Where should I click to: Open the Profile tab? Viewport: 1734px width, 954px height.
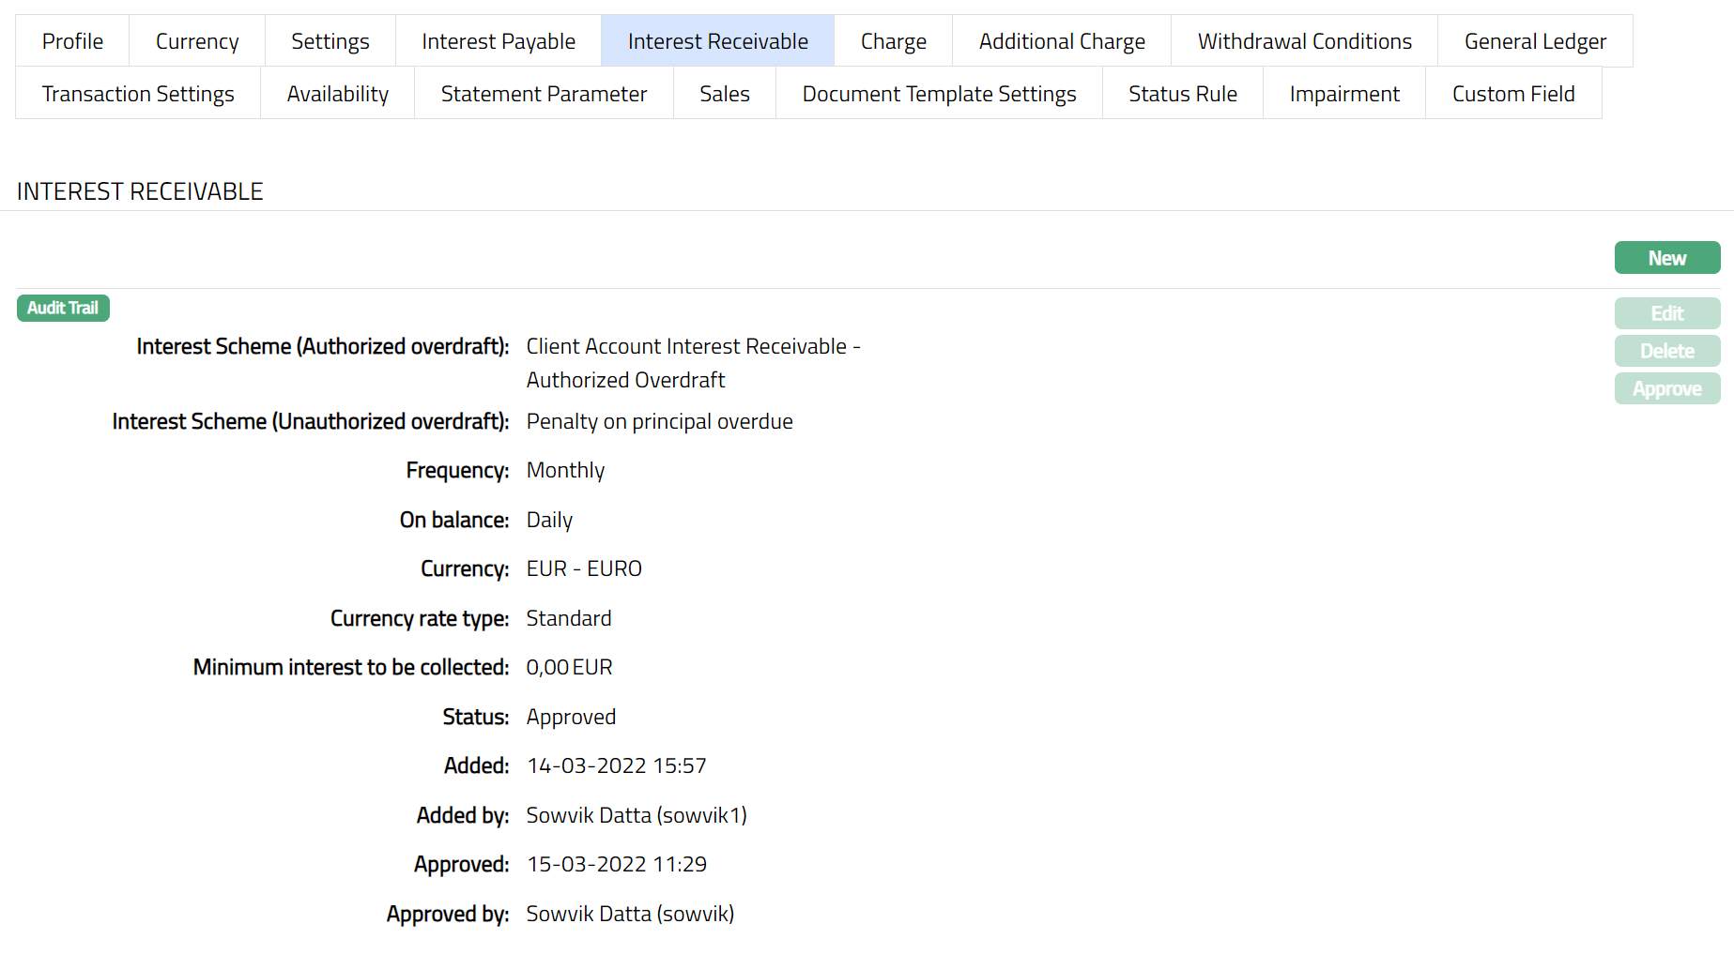[x=72, y=41]
